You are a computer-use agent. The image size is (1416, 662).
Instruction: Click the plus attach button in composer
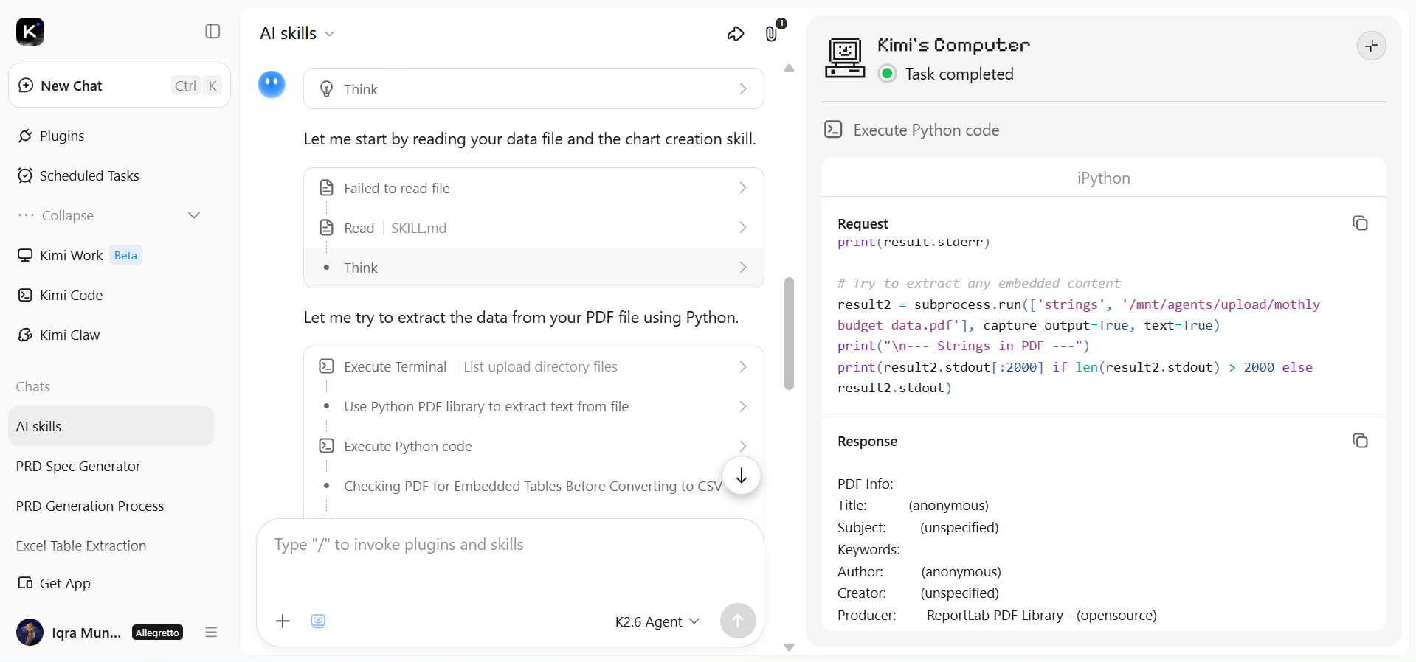point(283,621)
